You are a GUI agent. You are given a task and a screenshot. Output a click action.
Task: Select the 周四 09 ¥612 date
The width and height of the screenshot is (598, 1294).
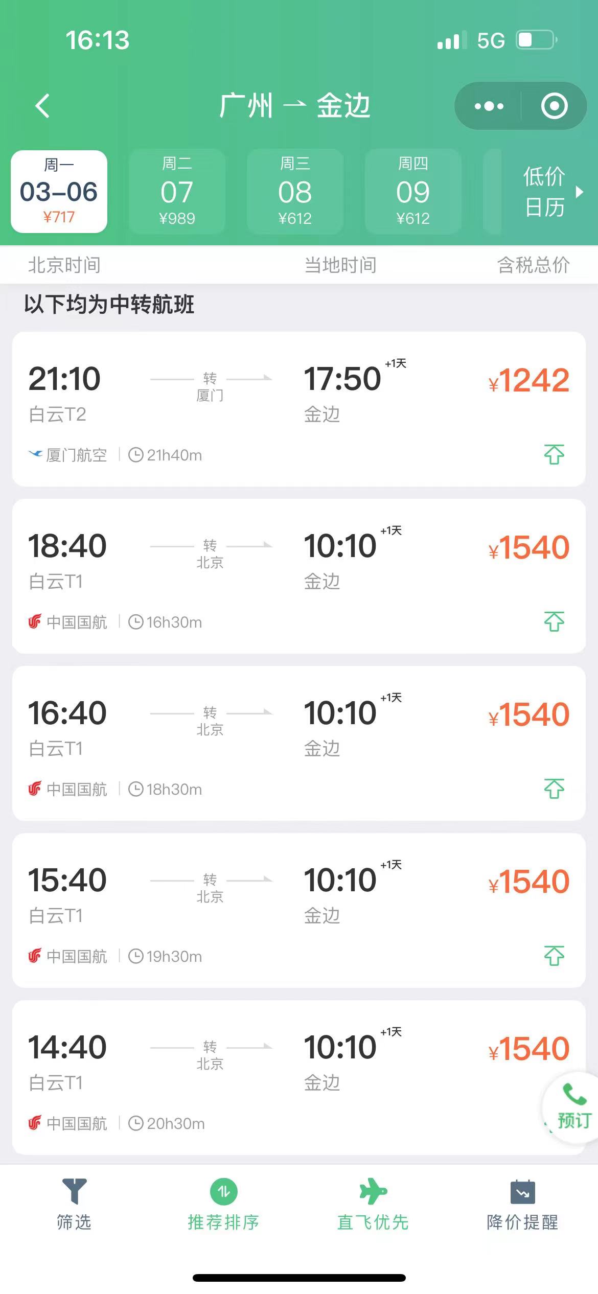(413, 192)
